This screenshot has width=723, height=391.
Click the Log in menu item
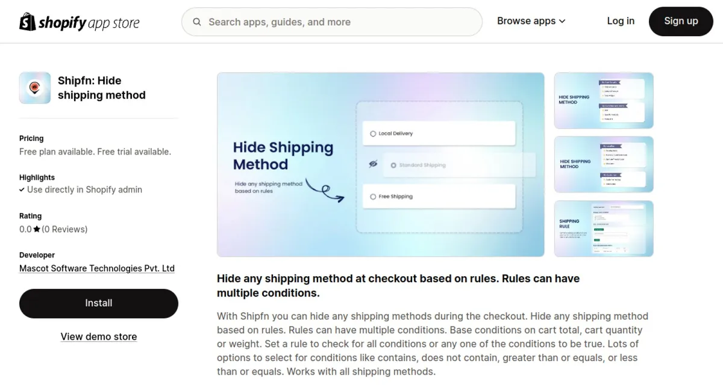(621, 20)
